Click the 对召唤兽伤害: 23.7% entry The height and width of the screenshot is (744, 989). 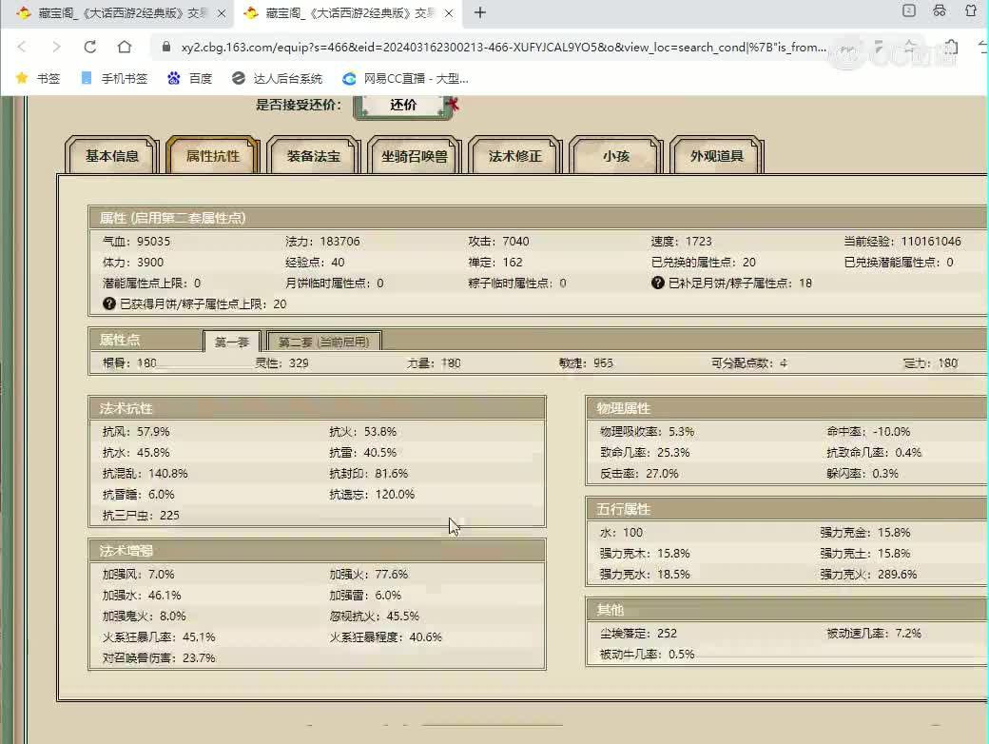tap(159, 657)
